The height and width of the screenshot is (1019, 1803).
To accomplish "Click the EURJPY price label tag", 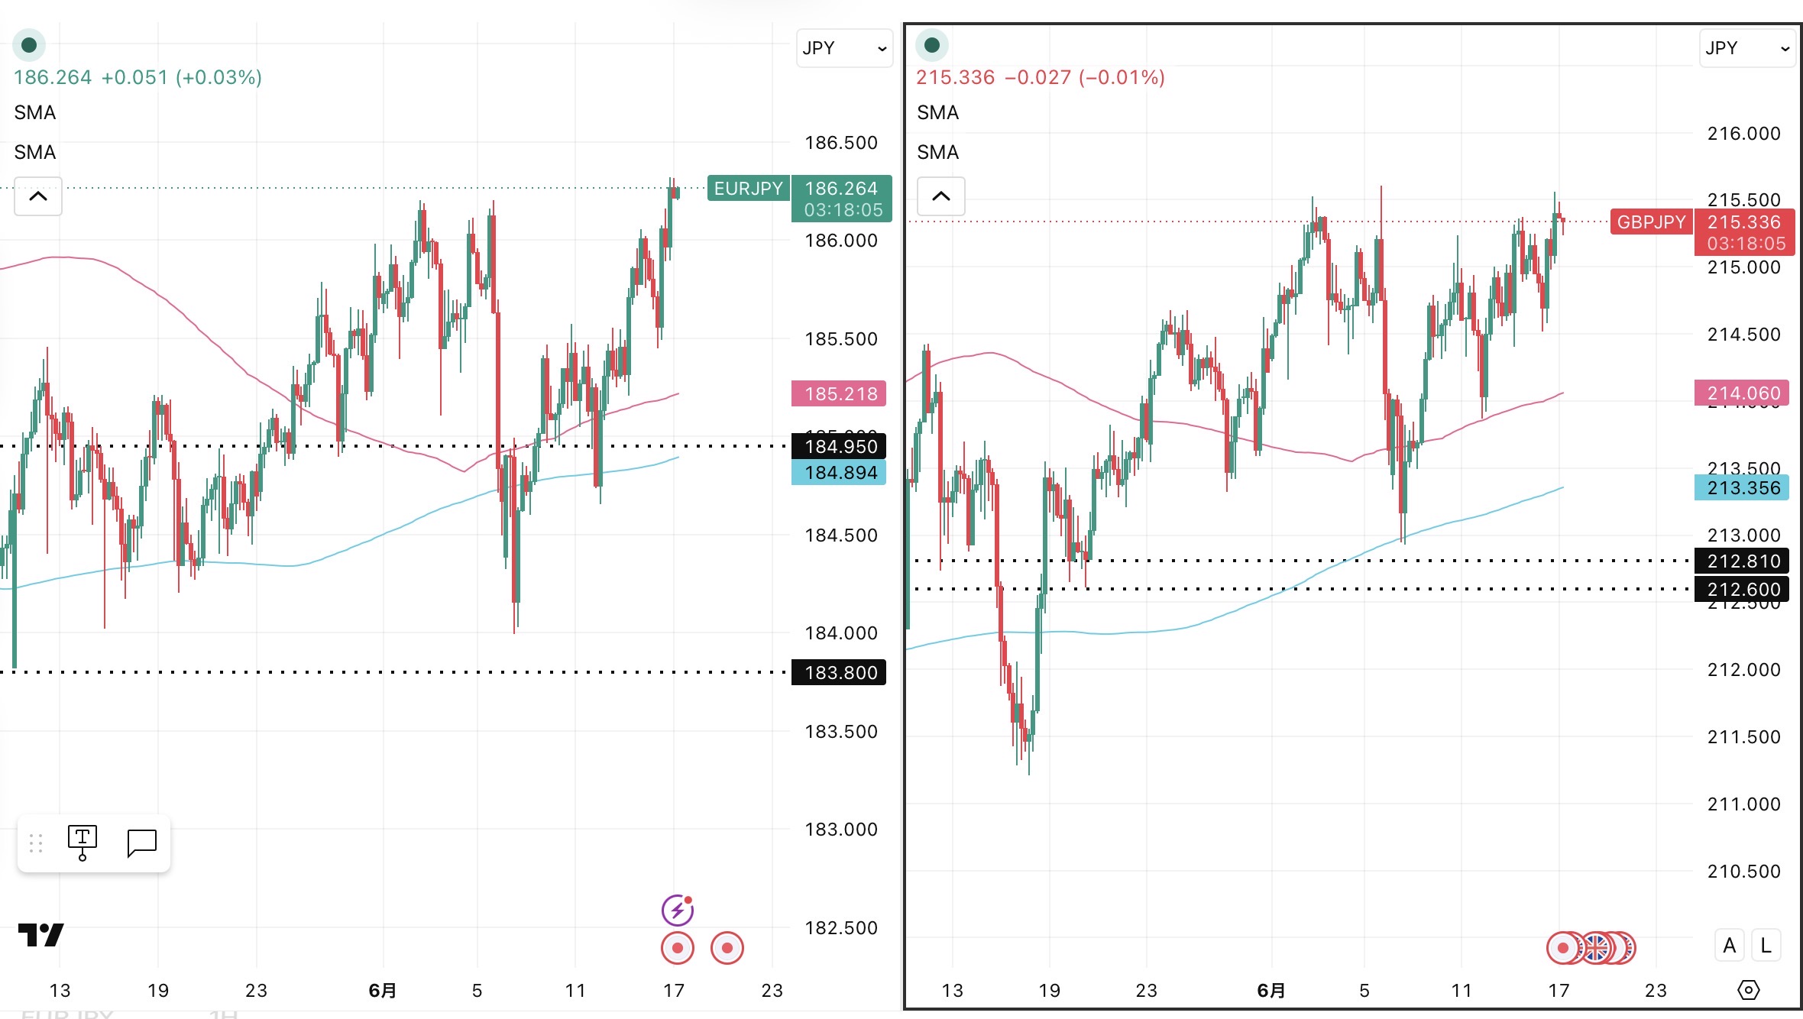I will [749, 188].
